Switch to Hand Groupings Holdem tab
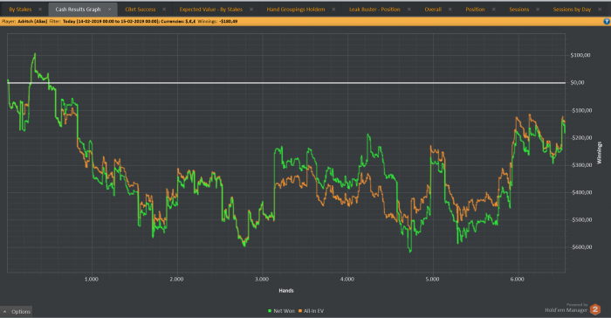The image size is (611, 318). point(296,10)
